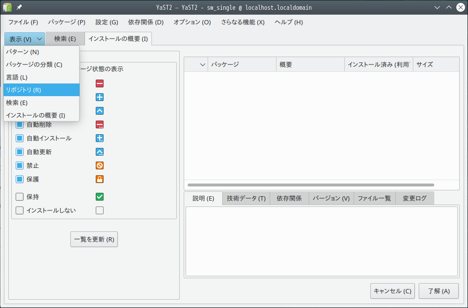Switch to the 説明 (E) tab
Viewport: 468px width, 308px height.
click(x=203, y=198)
